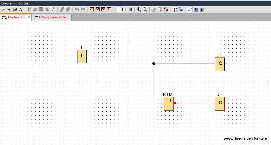271x145 pixels.
Task: Select the arrow selection tool
Action: [3, 9]
